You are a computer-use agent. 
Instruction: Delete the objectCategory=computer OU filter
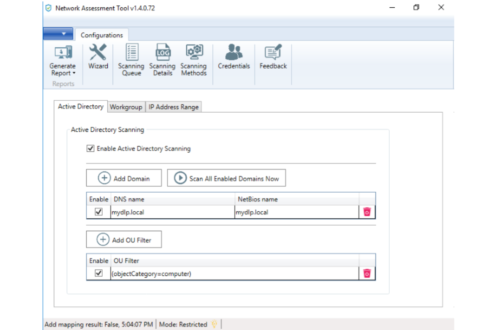(x=367, y=273)
